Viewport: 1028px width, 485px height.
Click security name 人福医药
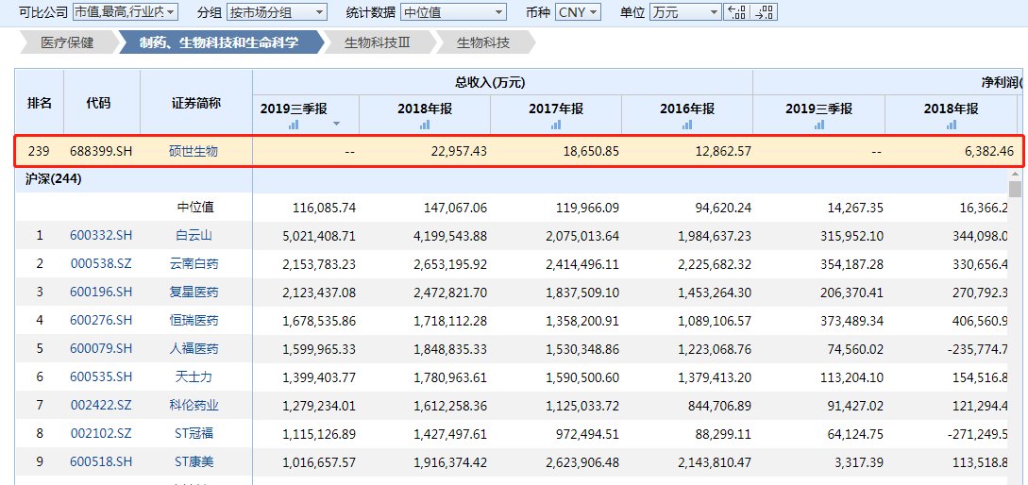click(194, 349)
